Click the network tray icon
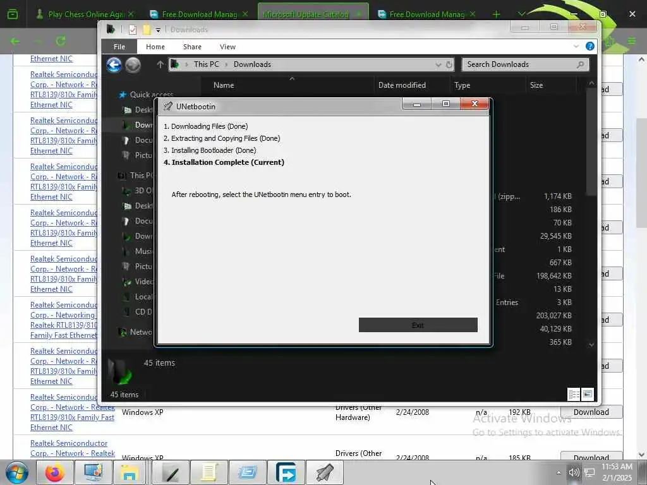This screenshot has width=647, height=485. click(x=590, y=472)
